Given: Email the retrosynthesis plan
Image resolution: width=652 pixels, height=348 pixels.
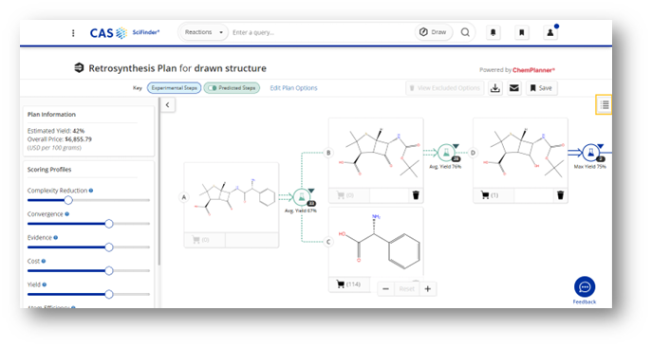Looking at the screenshot, I should 514,88.
